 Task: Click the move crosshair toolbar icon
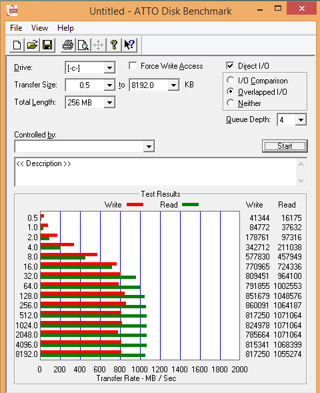[x=99, y=45]
